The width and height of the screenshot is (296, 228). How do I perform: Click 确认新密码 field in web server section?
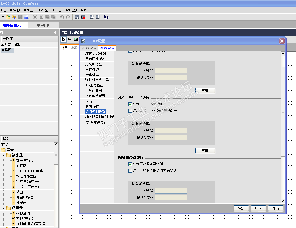coord(171,197)
